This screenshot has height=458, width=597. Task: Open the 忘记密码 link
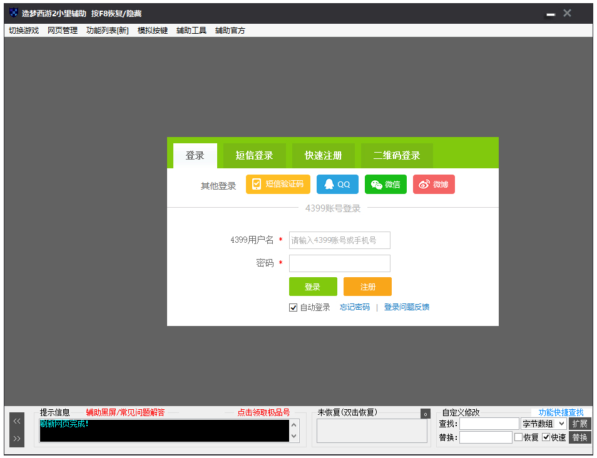354,307
